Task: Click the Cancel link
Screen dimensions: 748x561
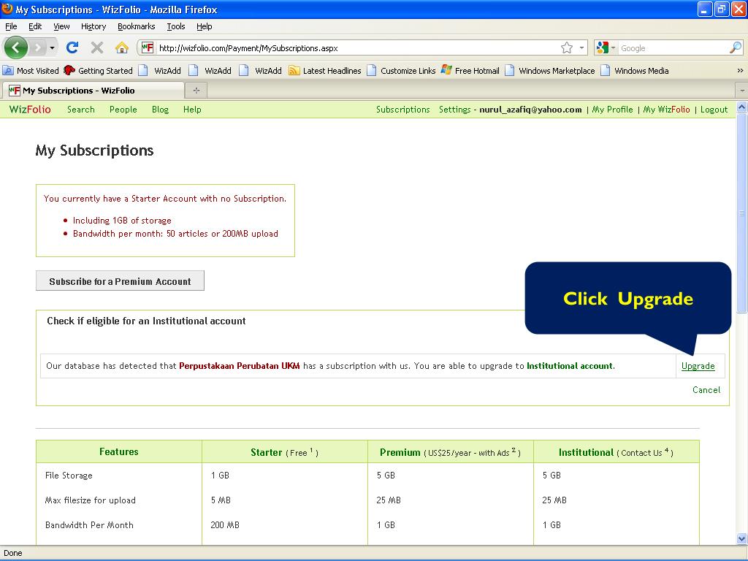Action: [706, 390]
